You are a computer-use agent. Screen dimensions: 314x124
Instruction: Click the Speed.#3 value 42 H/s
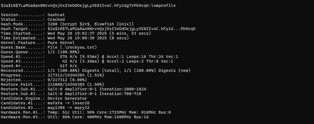[x=70, y=61]
